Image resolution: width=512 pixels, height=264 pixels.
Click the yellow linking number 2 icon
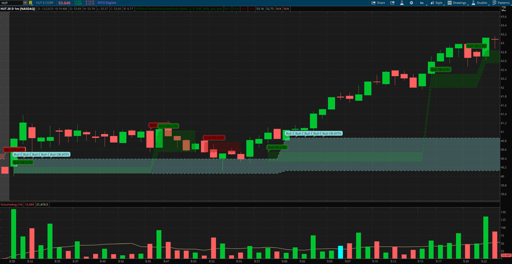[30, 3]
